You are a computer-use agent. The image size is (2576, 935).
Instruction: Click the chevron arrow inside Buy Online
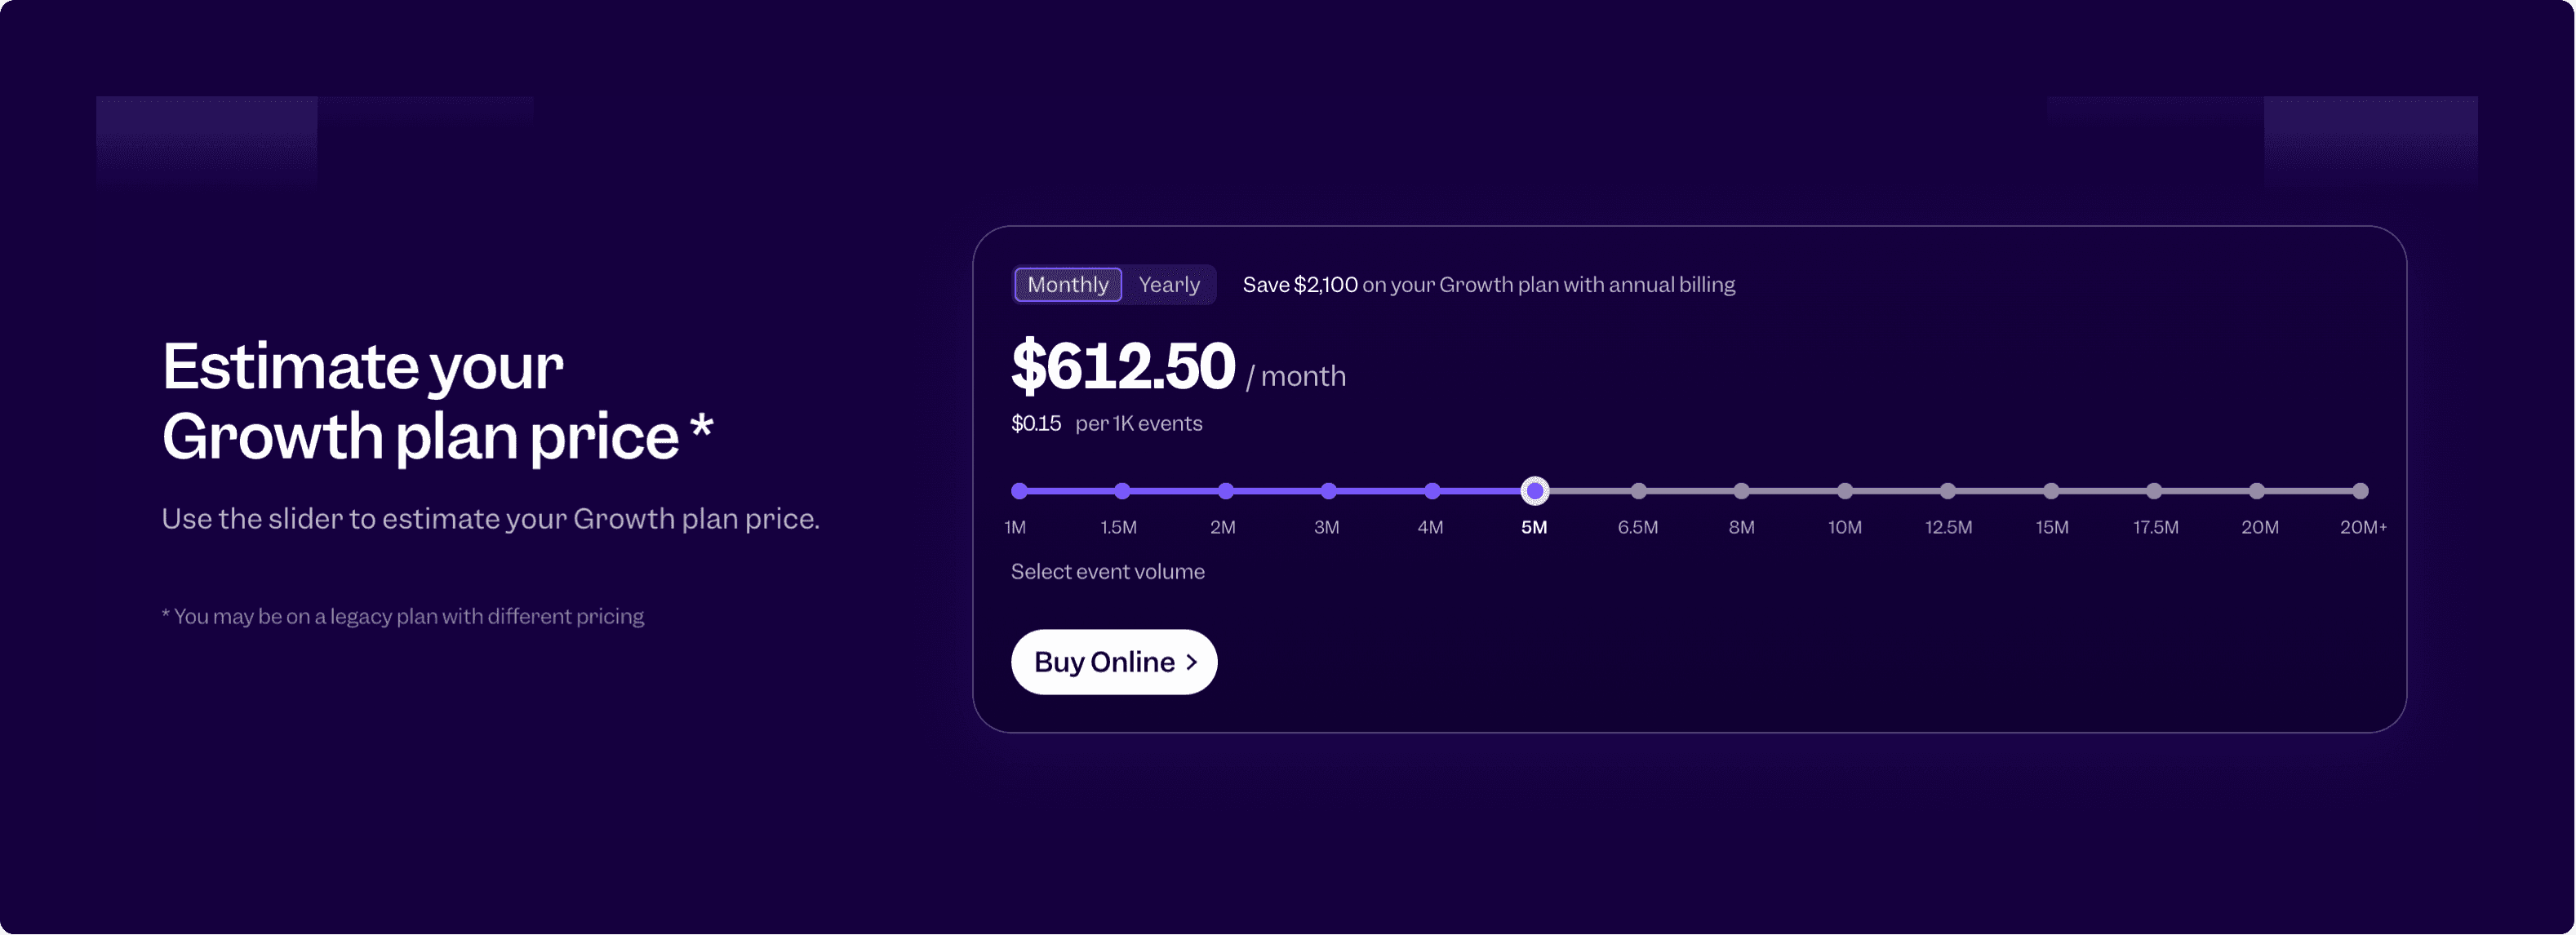click(1190, 662)
